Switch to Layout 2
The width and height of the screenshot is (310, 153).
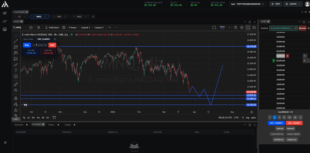[99, 27]
